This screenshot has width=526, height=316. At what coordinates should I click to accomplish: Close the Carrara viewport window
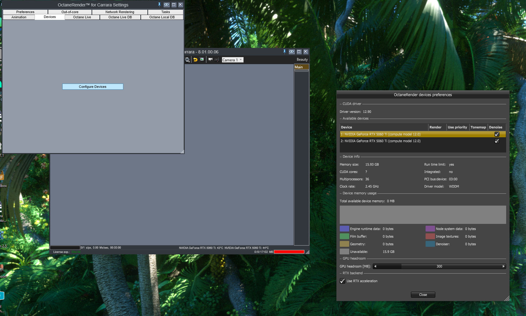306,52
